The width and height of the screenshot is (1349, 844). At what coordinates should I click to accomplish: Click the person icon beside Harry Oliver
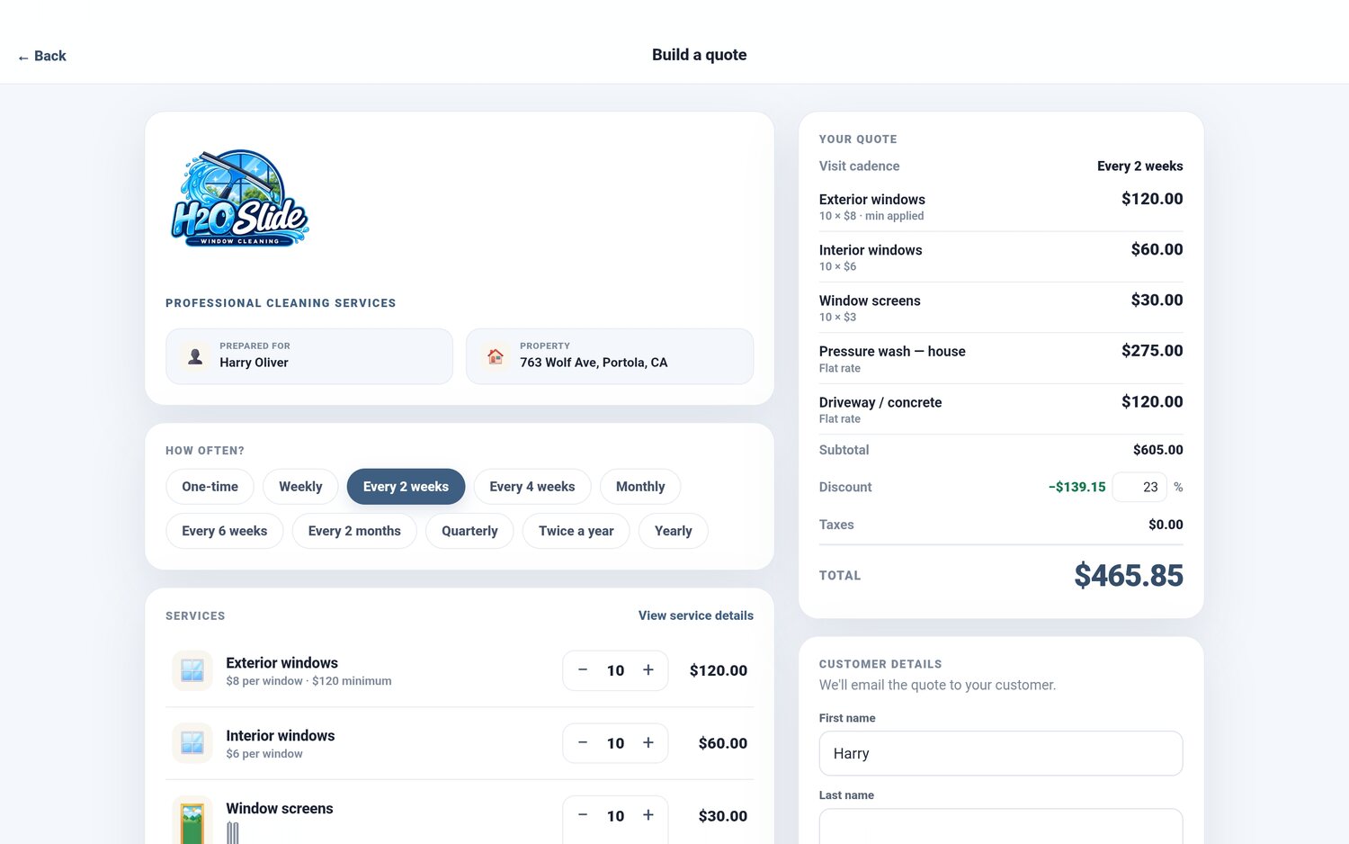coord(195,356)
